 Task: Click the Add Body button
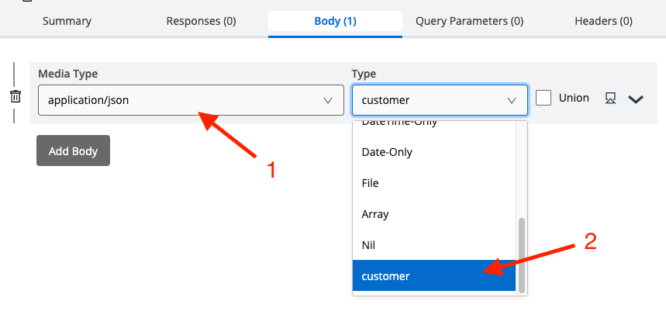[x=73, y=151]
